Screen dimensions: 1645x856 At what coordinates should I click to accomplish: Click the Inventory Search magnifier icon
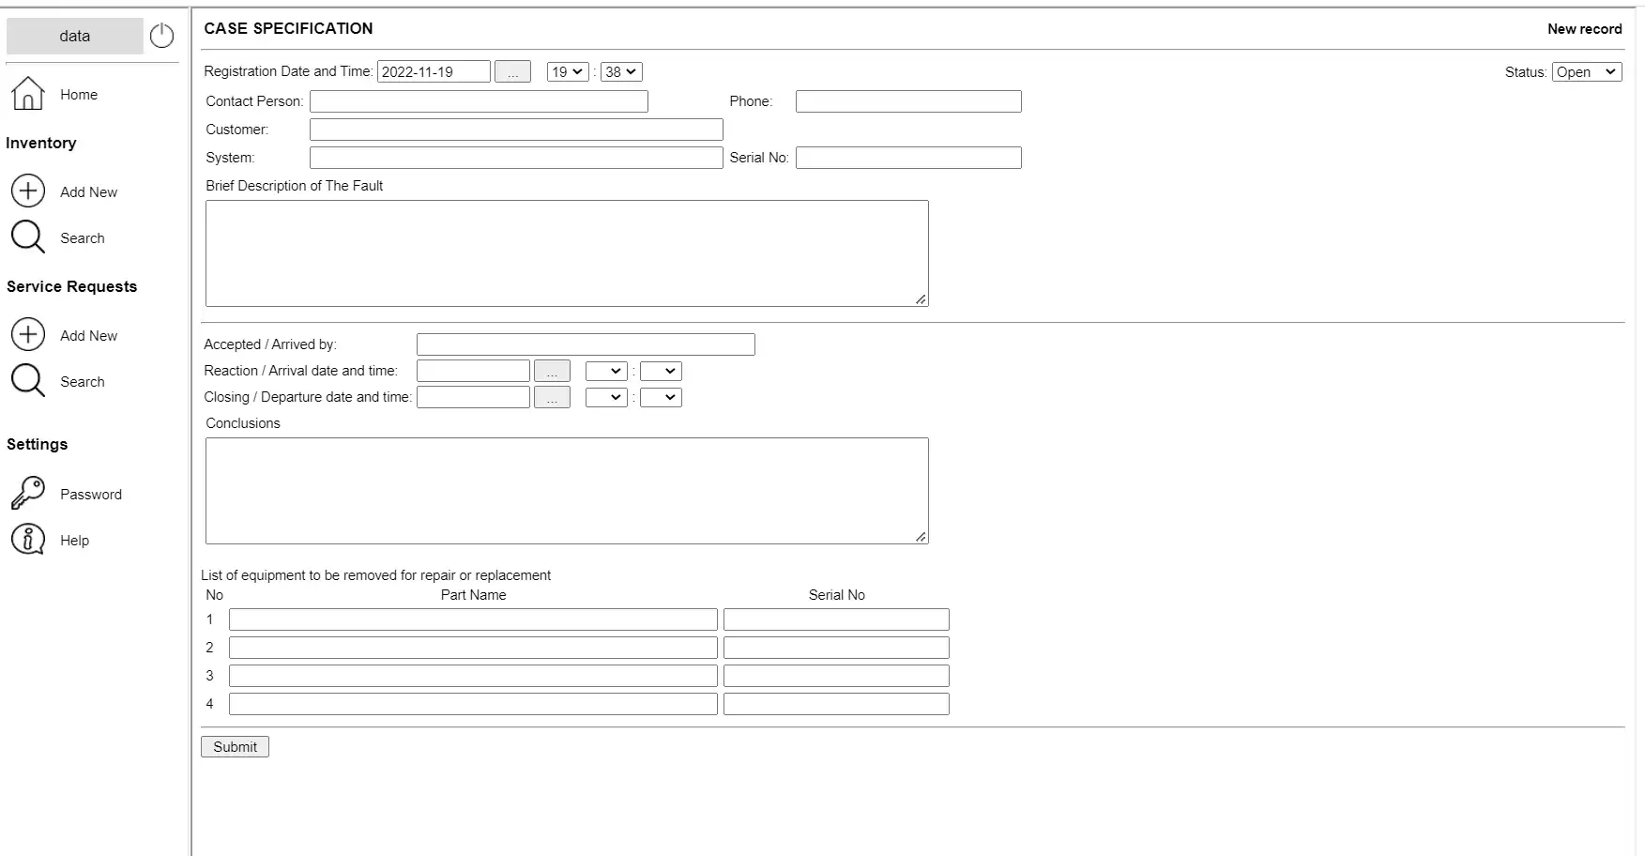tap(28, 237)
